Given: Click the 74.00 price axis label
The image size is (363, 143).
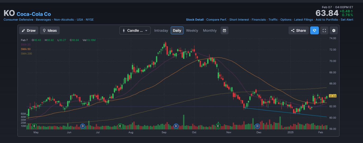Looking at the screenshot, I should [x=333, y=38].
